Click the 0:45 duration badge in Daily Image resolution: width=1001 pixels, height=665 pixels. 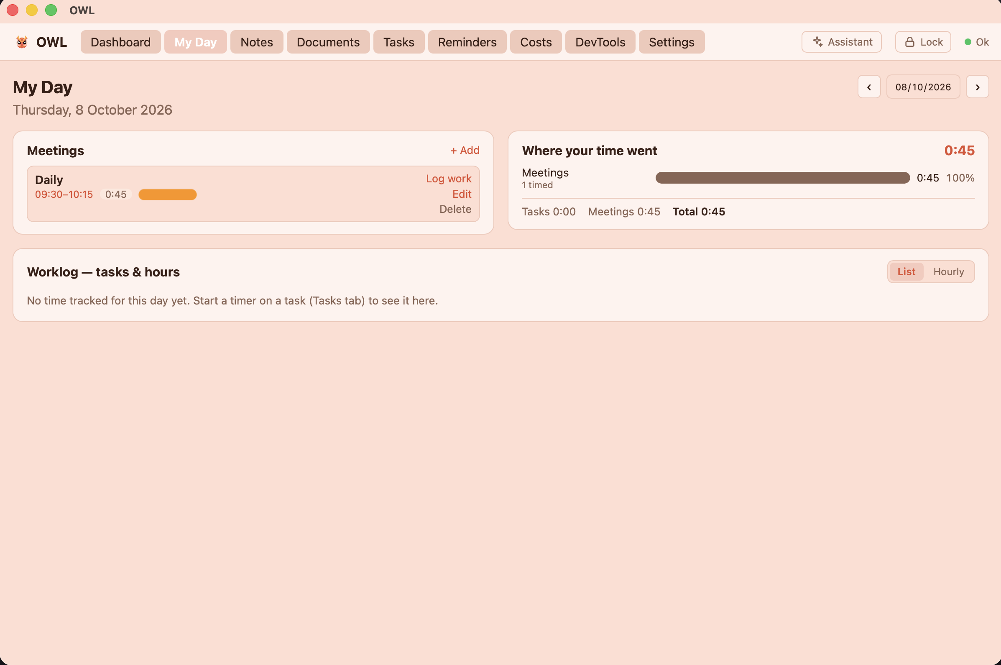[x=116, y=194]
